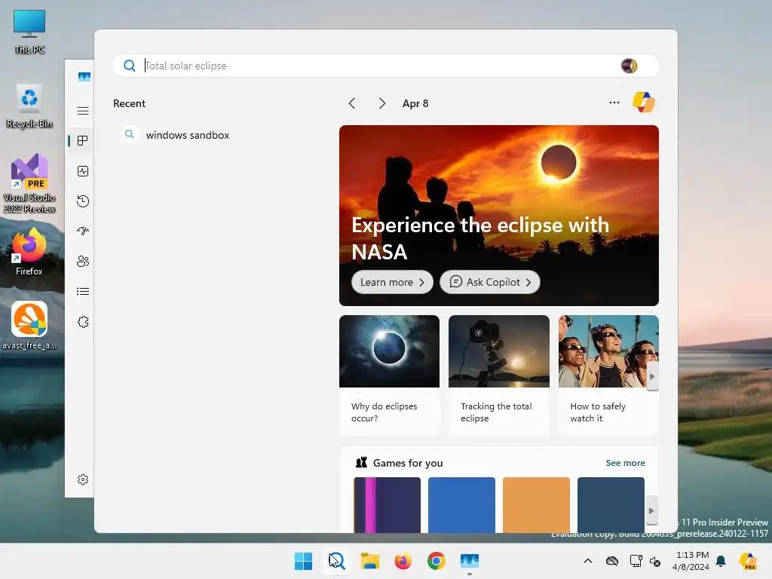Click the cloud sync tray icon
Viewport: 772px width, 579px height.
click(612, 561)
